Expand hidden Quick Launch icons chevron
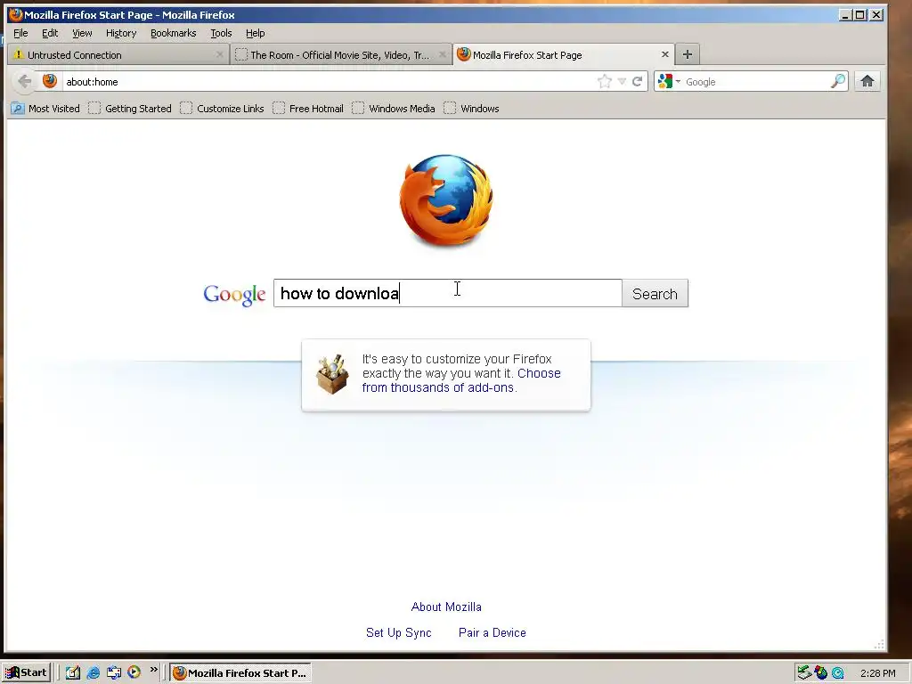Viewport: 912px width, 684px height. (x=153, y=670)
